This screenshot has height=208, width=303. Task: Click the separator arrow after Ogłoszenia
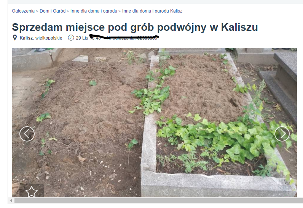(x=37, y=11)
